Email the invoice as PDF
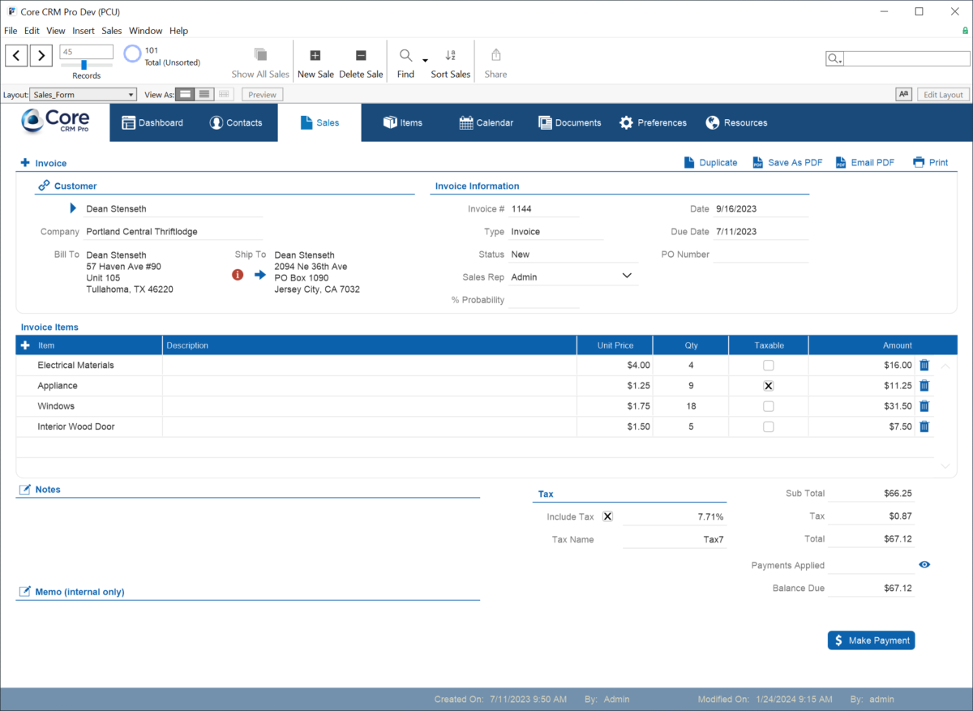This screenshot has height=711, width=973. 864,162
